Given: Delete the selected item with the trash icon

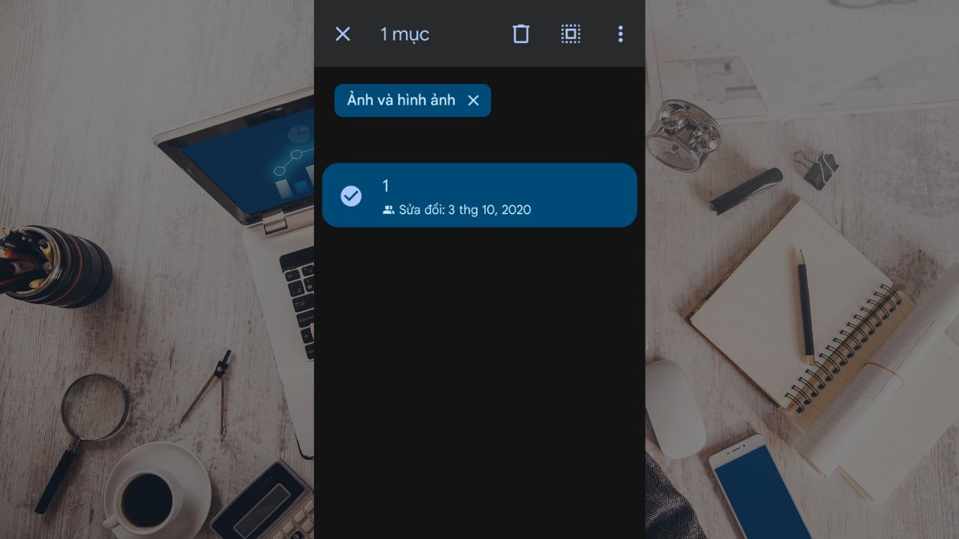Looking at the screenshot, I should (x=521, y=34).
